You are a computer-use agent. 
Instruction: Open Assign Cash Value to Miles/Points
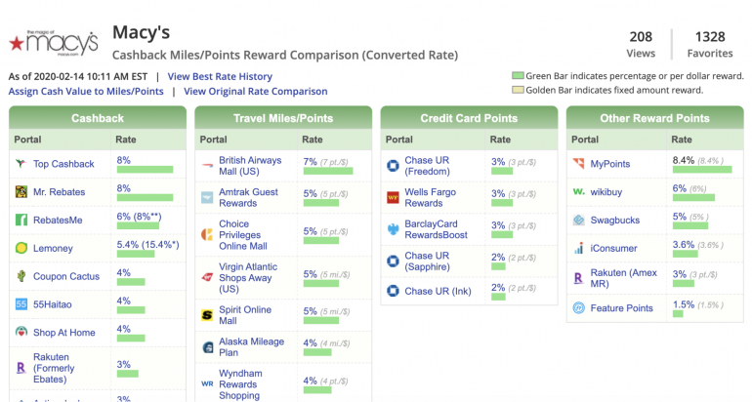(x=86, y=92)
